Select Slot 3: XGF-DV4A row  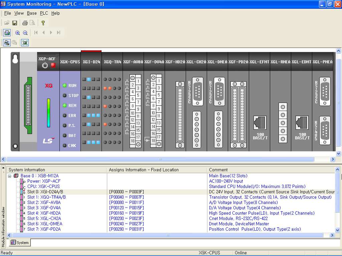coord(44,208)
